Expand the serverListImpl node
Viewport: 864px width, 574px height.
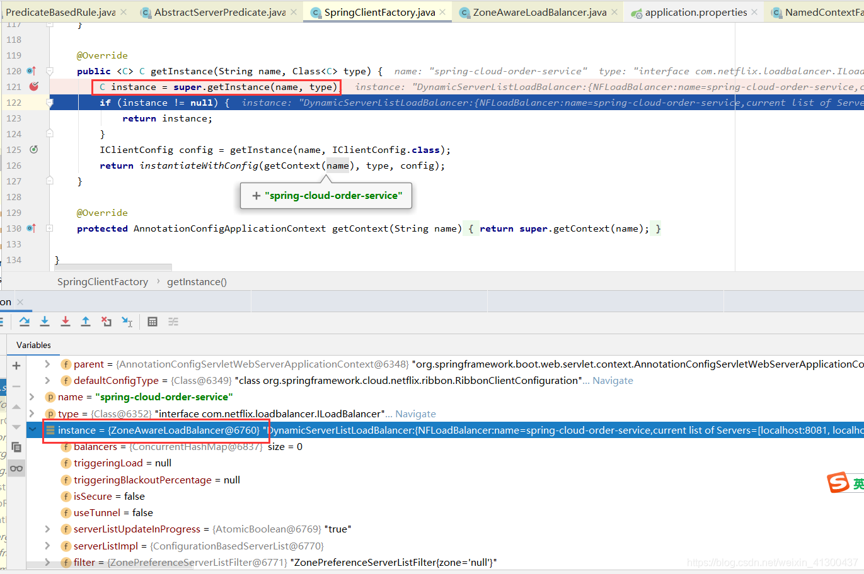(47, 546)
